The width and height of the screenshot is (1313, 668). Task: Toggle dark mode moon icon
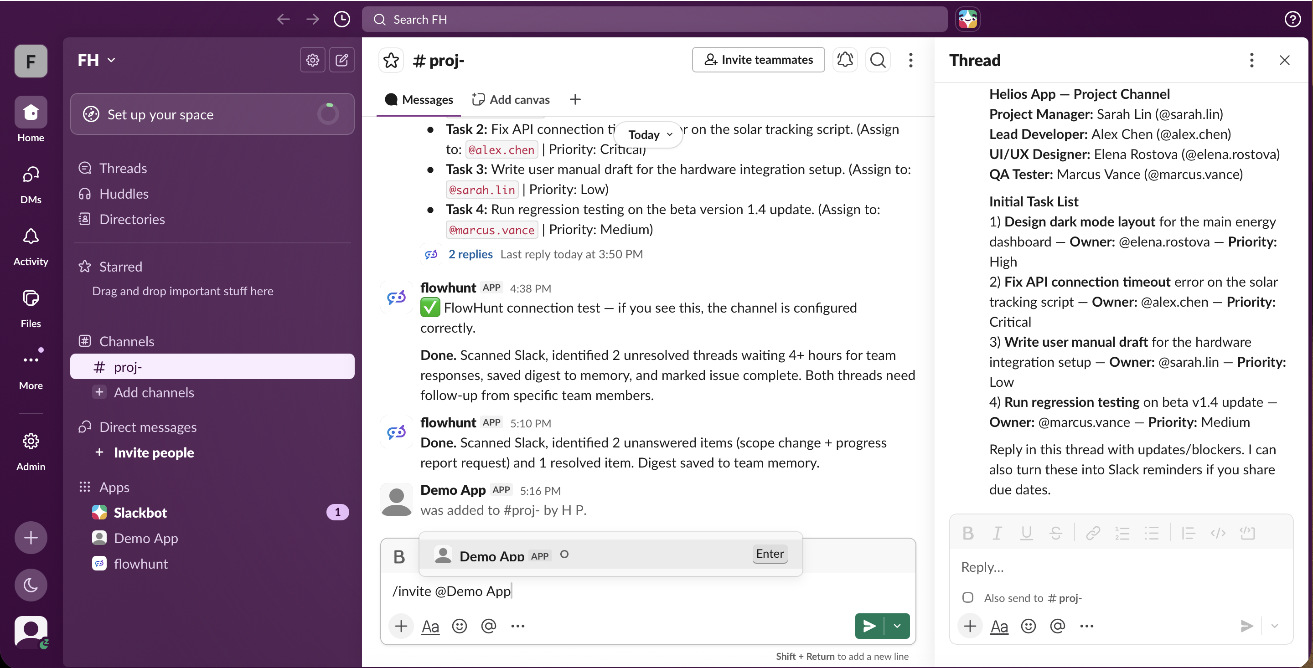pos(31,585)
